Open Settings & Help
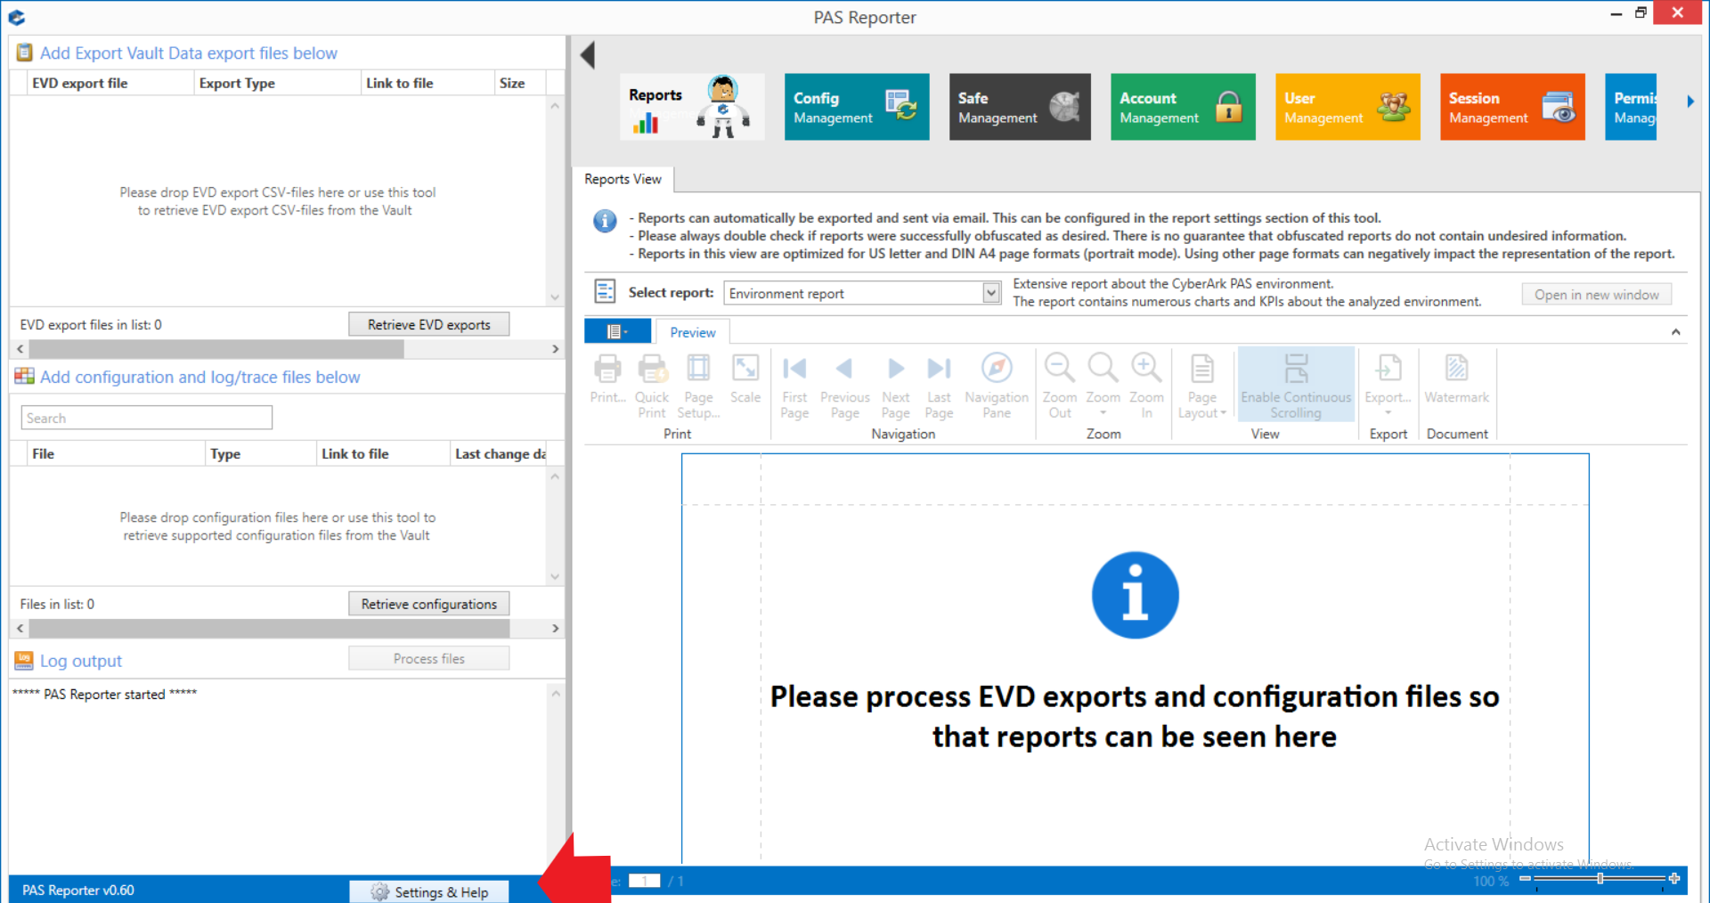This screenshot has width=1710, height=903. click(x=428, y=891)
